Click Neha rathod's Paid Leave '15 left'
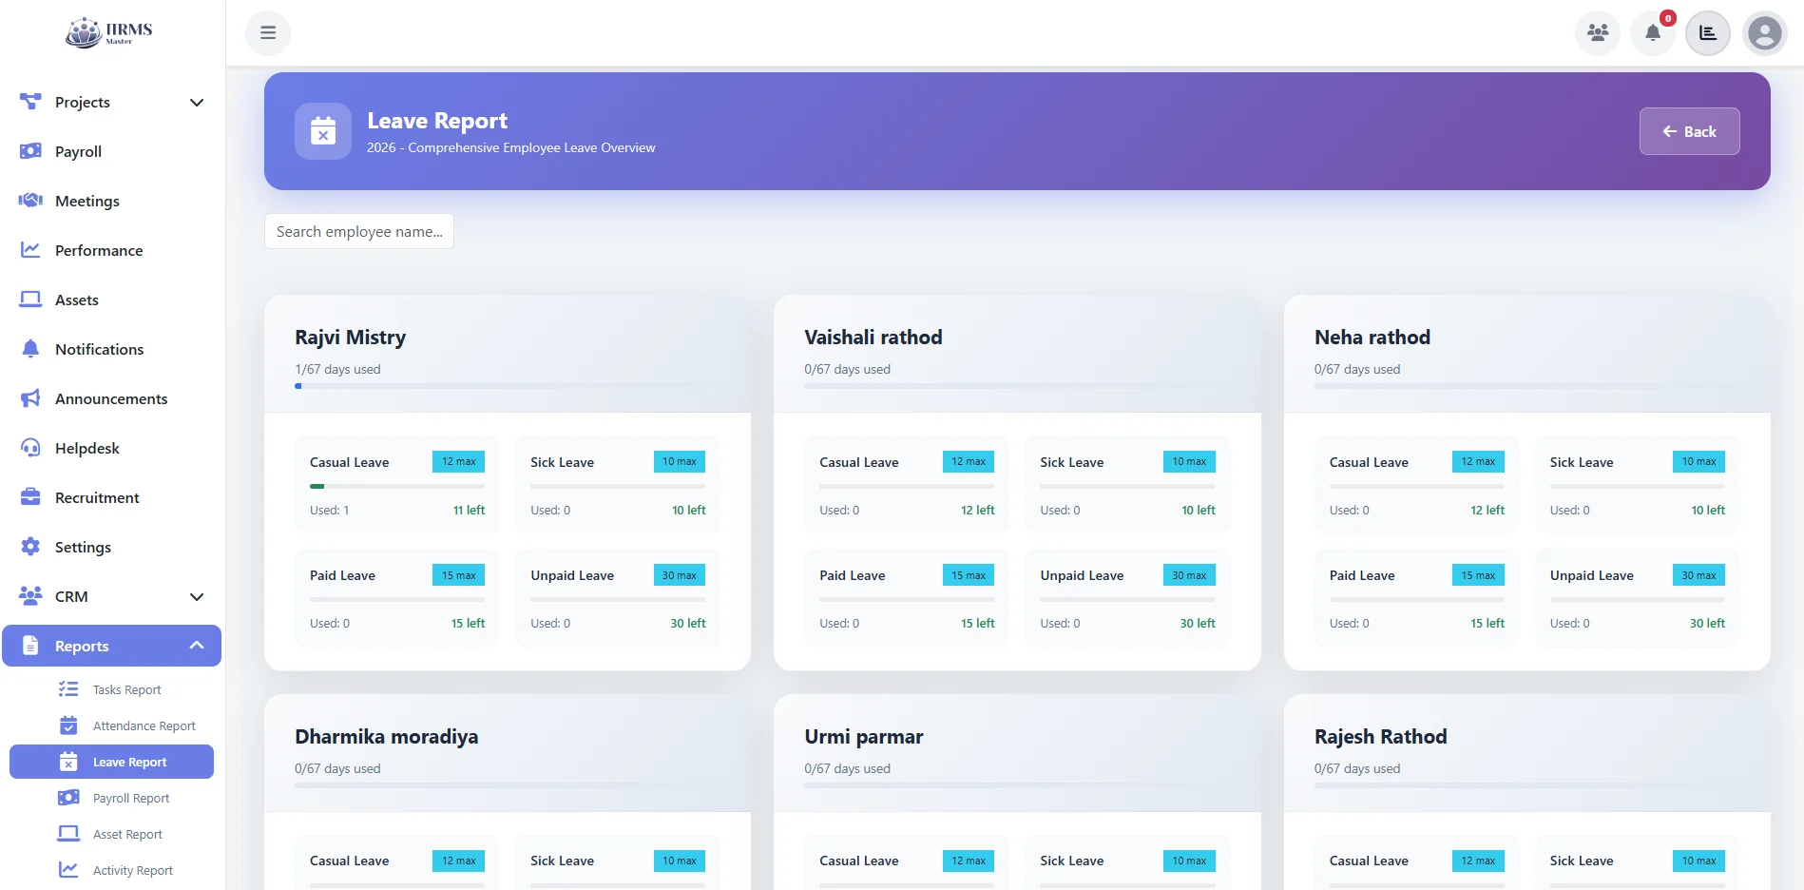This screenshot has height=890, width=1804. (1487, 623)
